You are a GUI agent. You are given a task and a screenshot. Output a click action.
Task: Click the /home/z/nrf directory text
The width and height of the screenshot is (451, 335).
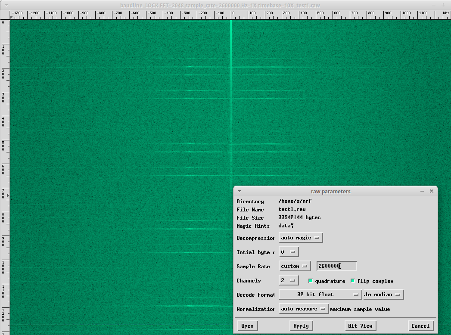click(x=295, y=201)
